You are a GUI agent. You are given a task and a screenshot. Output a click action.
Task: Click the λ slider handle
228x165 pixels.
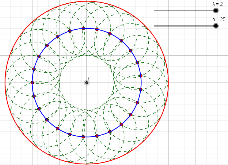pos(216,11)
